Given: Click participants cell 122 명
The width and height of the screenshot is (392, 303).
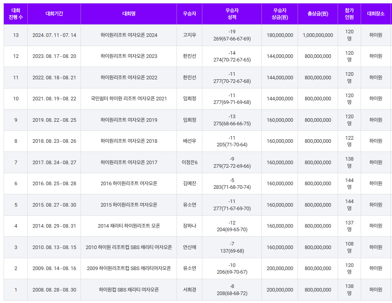Looking at the screenshot, I should click(349, 141).
